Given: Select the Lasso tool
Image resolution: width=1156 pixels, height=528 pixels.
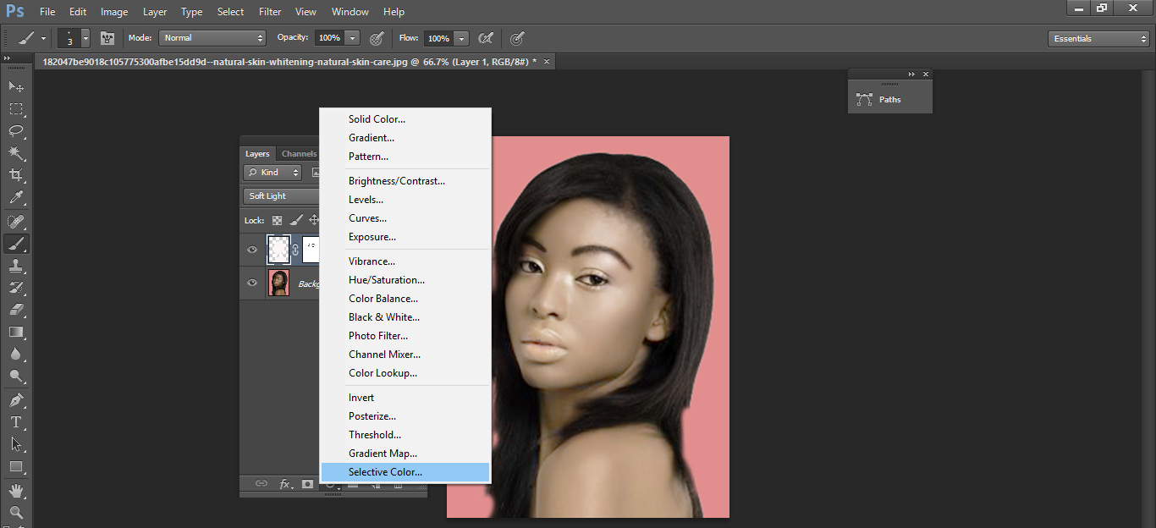Looking at the screenshot, I should pos(15,131).
